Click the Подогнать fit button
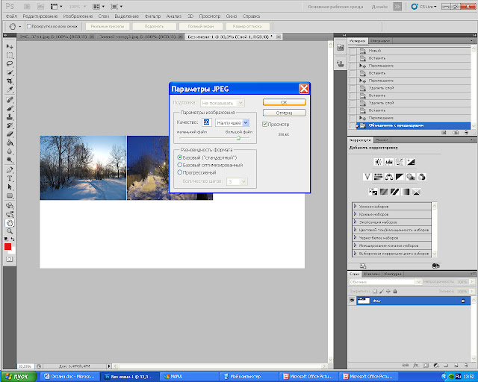Image resolution: width=478 pixels, height=382 pixels. [154, 27]
